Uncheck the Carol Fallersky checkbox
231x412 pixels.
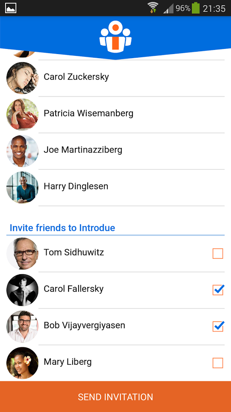coord(218,290)
